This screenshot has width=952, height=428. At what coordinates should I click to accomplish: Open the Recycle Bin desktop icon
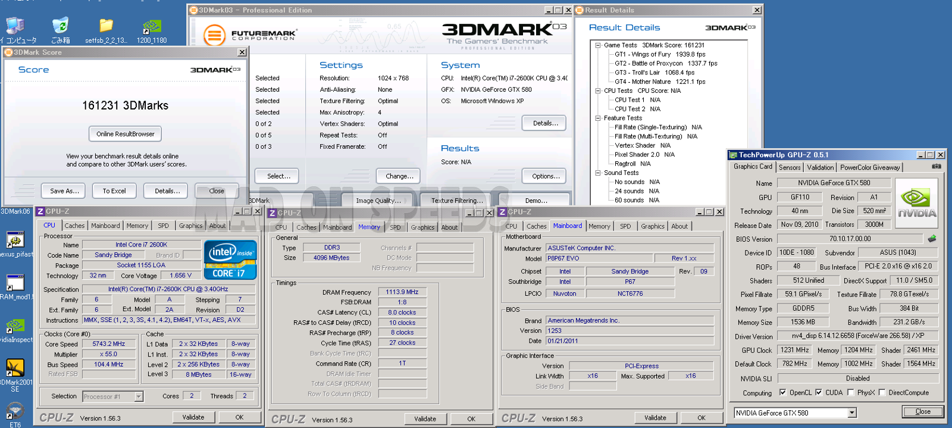coord(60,27)
